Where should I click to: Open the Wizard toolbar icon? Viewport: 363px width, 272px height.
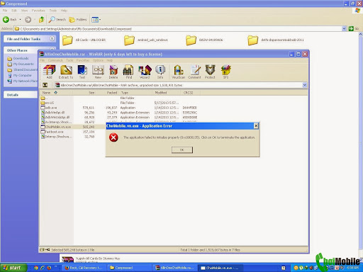pos(145,72)
